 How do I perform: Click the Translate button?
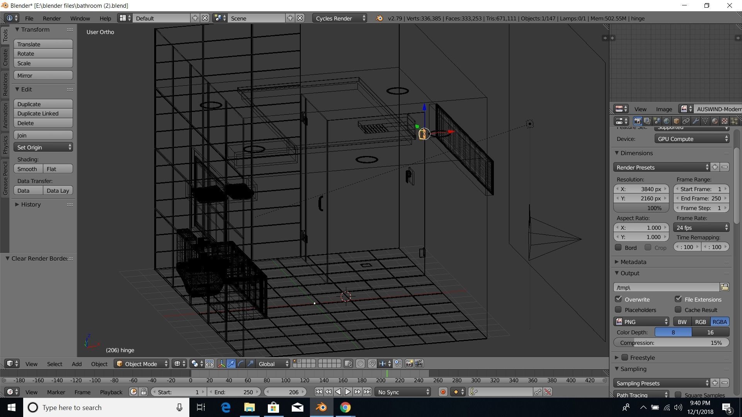[43, 44]
